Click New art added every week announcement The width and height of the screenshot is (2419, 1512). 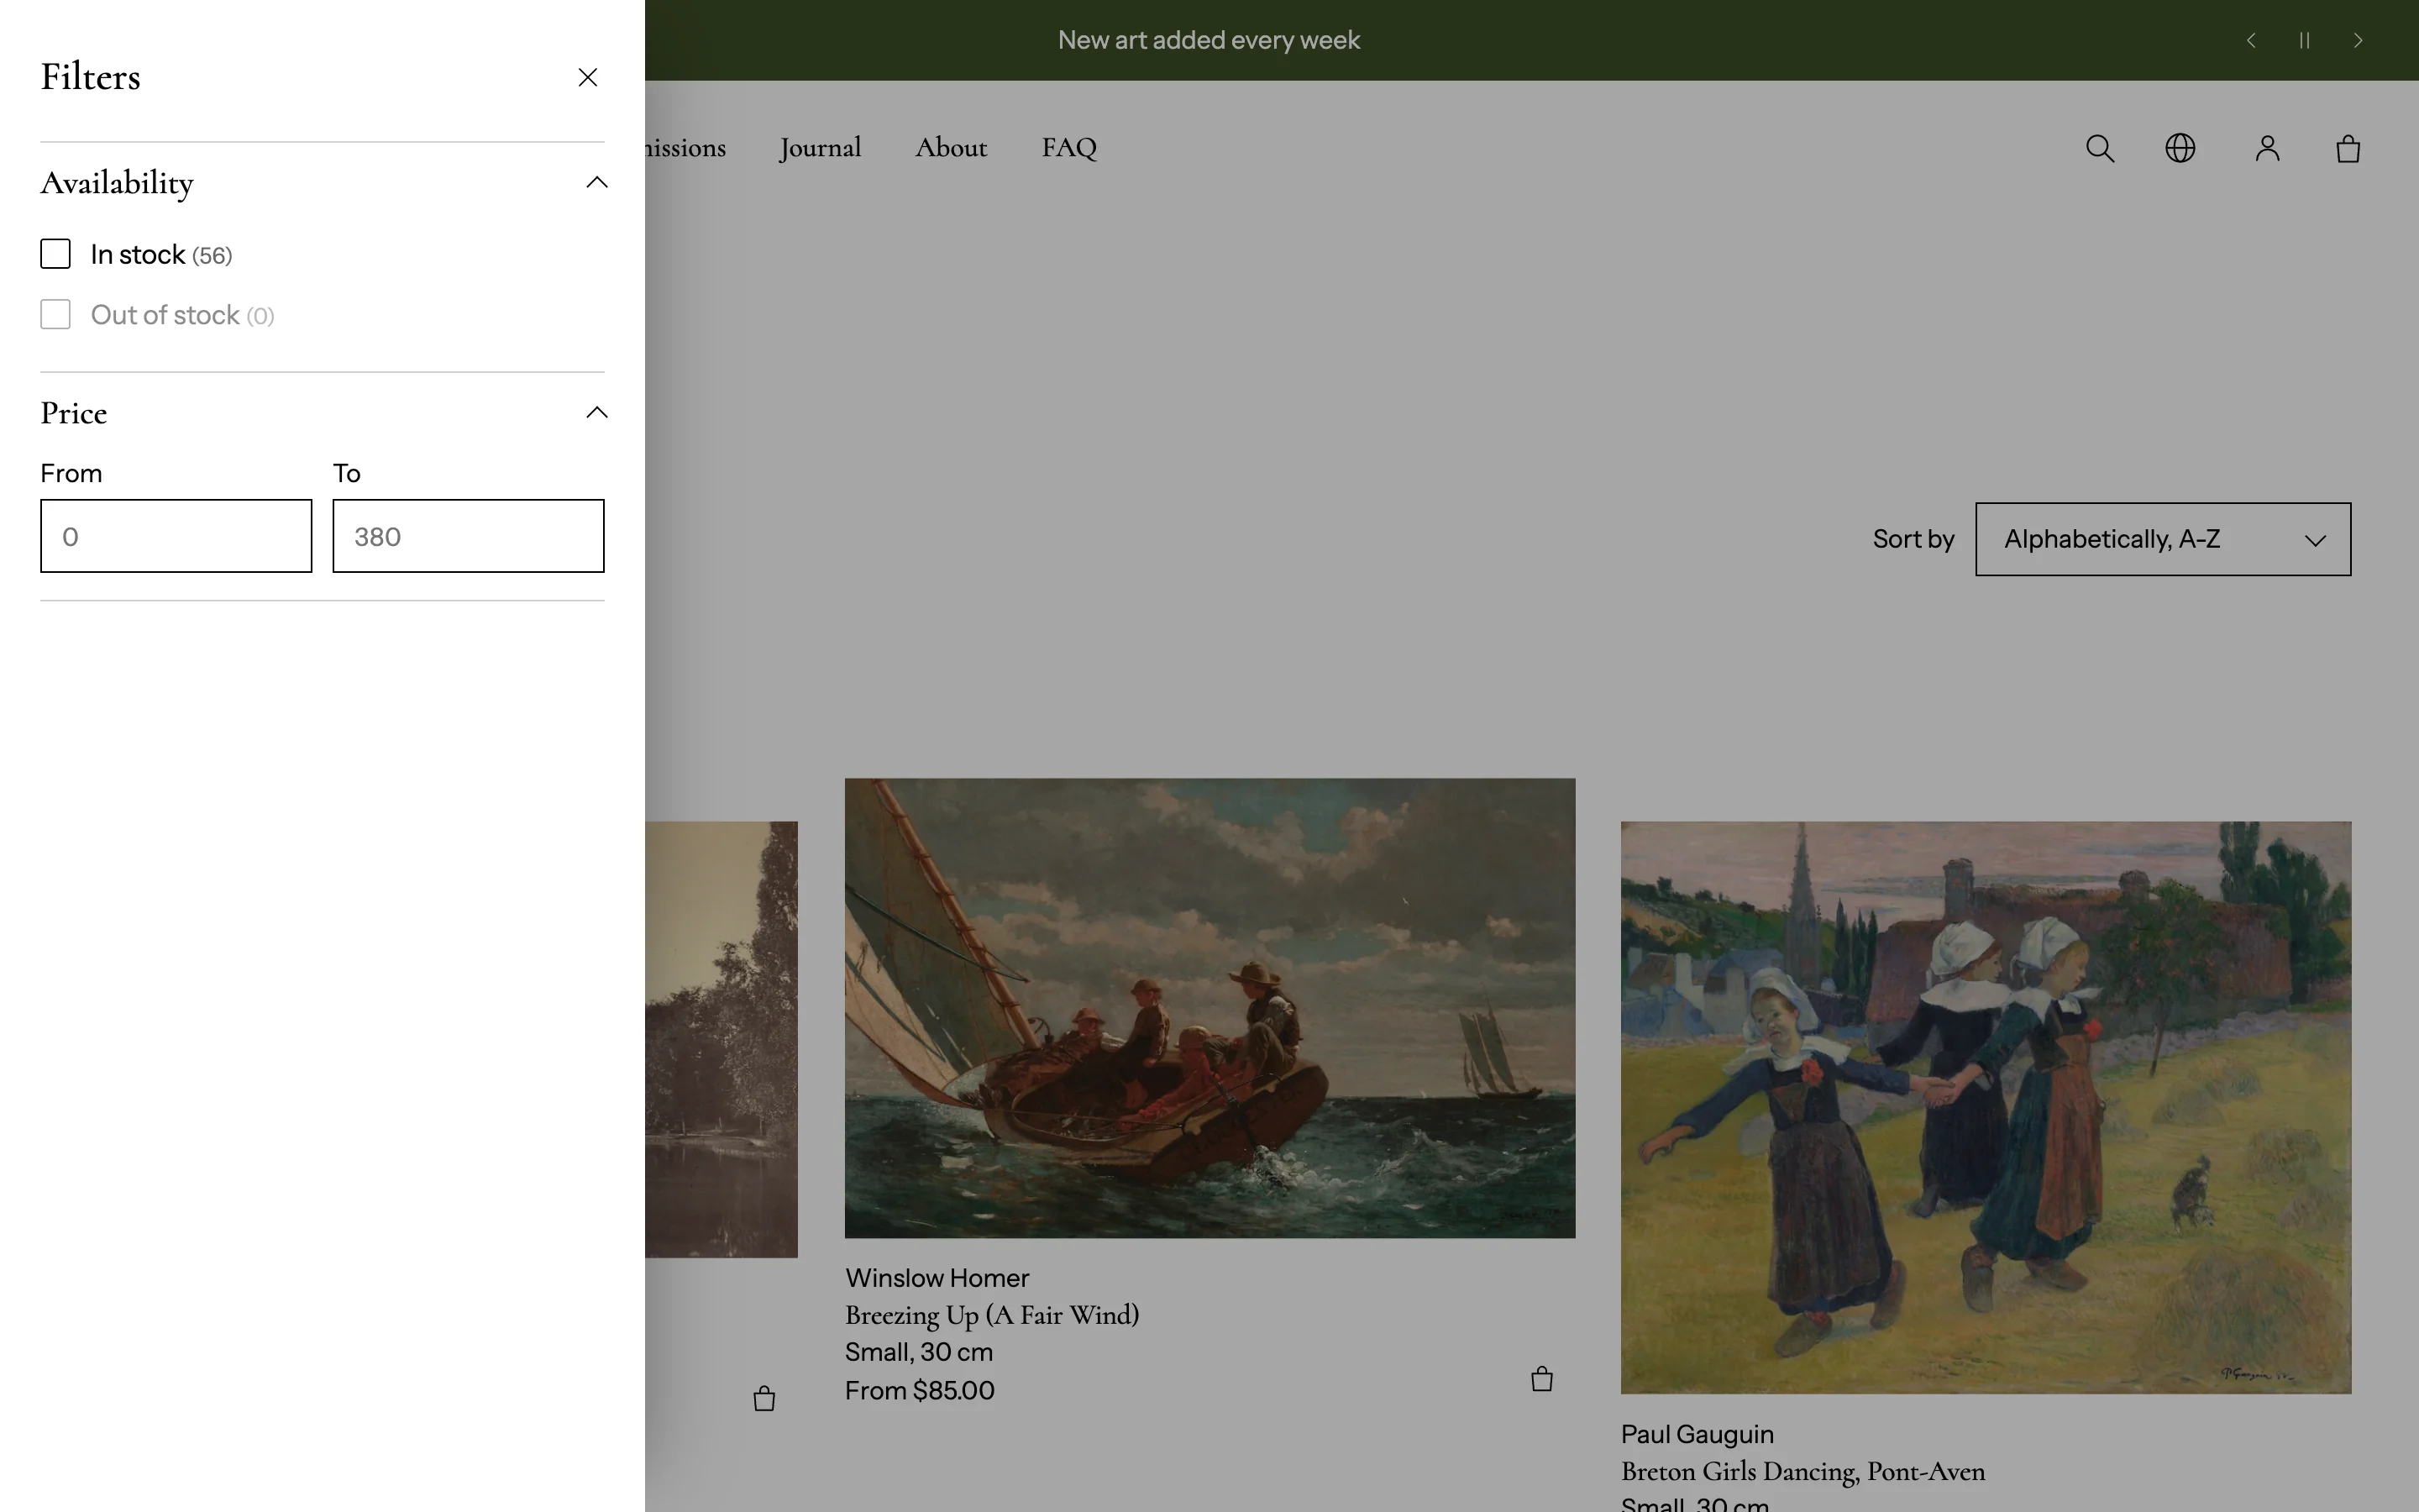coord(1209,40)
